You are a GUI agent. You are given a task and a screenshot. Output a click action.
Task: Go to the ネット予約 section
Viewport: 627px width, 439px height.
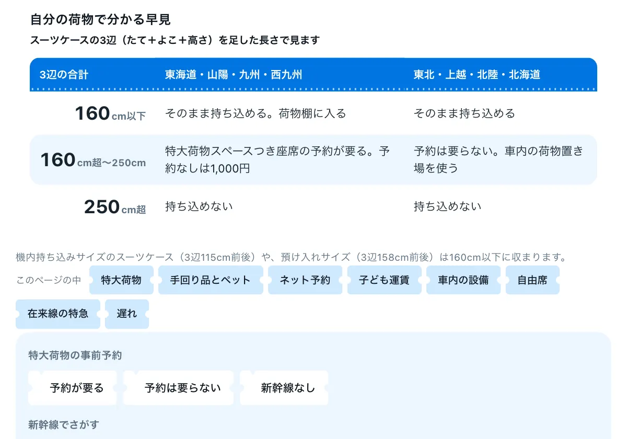305,280
